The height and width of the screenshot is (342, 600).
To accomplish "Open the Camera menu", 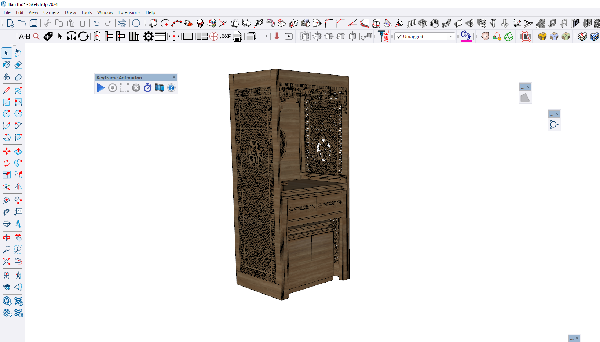I will [51, 12].
